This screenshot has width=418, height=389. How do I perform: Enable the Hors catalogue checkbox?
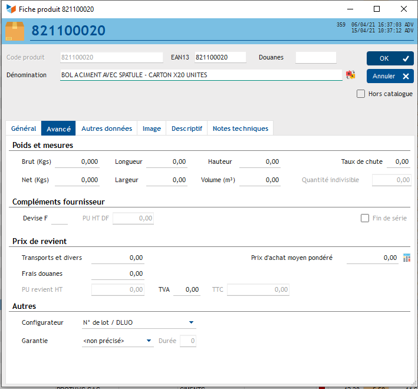pyautogui.click(x=361, y=94)
